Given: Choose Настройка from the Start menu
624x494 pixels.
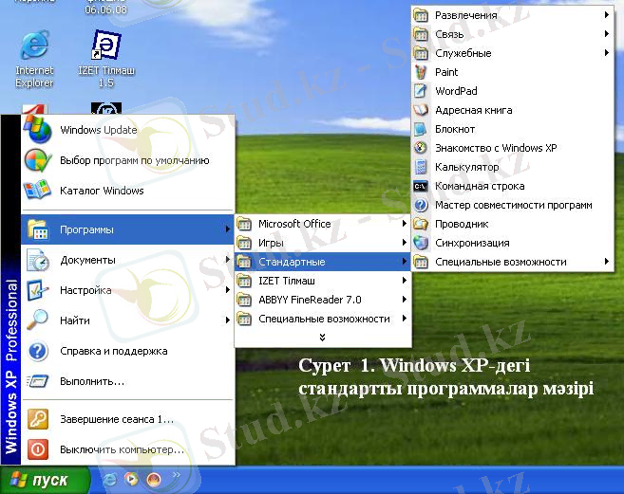Looking at the screenshot, I should point(85,290).
